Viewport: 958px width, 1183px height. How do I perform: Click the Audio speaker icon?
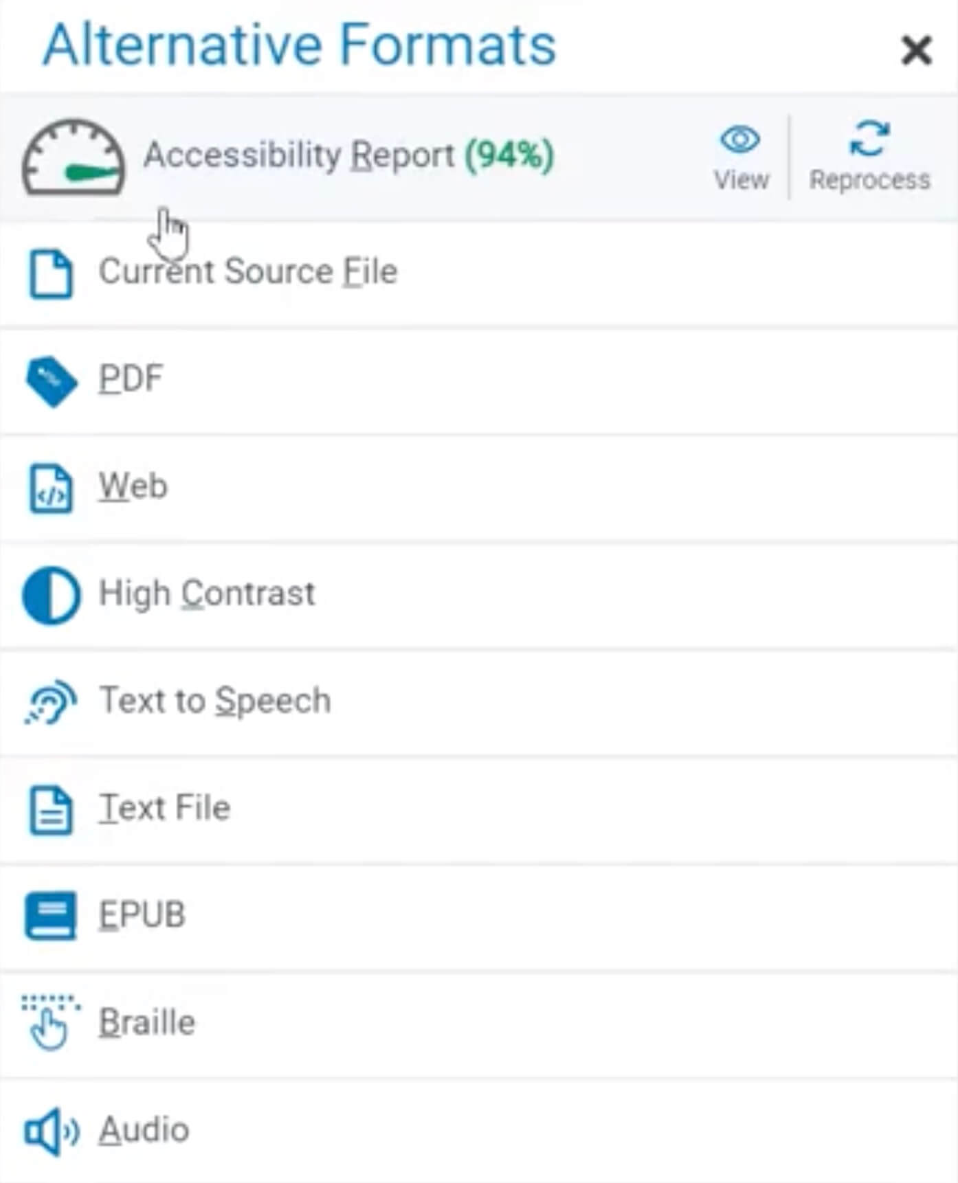(52, 1131)
